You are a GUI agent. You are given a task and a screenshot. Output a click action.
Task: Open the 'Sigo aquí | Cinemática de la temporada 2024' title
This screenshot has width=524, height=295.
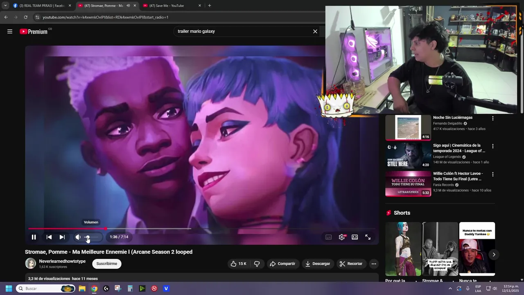(x=459, y=148)
